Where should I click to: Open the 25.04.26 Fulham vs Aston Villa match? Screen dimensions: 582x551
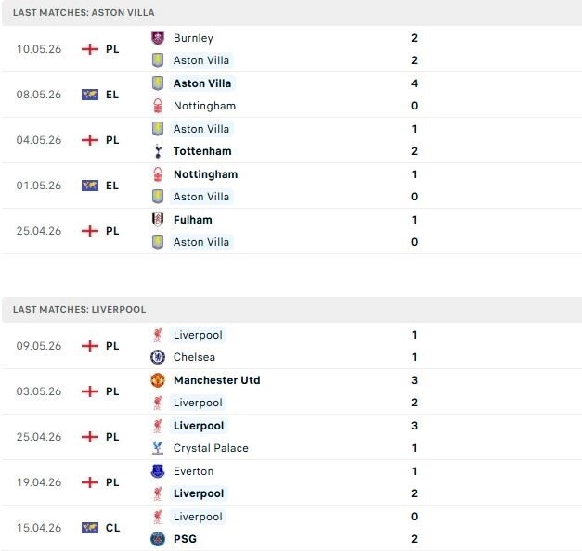coord(291,231)
